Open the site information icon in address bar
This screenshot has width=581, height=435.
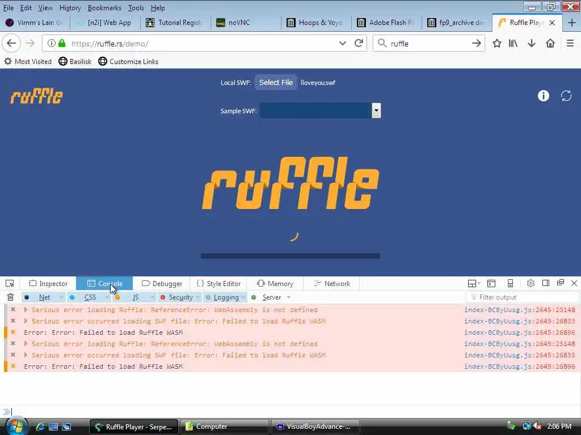(52, 43)
